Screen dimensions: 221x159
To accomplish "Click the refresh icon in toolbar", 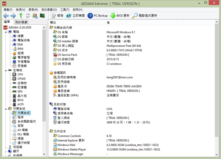I will click(28, 16).
